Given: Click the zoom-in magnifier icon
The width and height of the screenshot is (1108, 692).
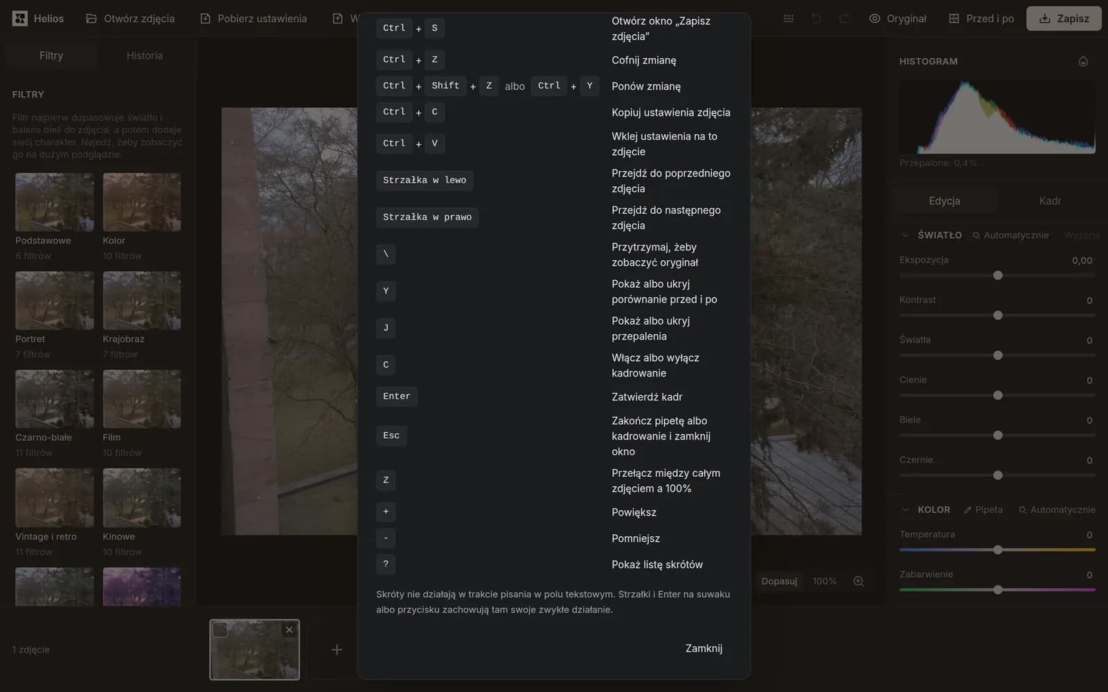Looking at the screenshot, I should [x=859, y=581].
